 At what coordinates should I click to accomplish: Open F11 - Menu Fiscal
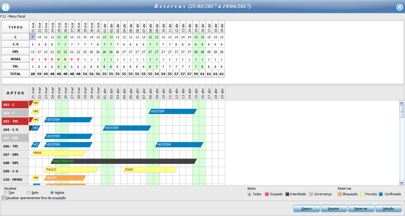tap(13, 16)
